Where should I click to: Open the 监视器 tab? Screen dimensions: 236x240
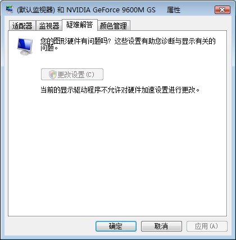tap(49, 26)
